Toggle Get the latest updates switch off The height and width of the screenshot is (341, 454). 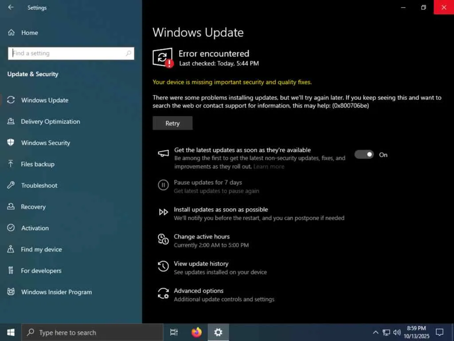(364, 155)
